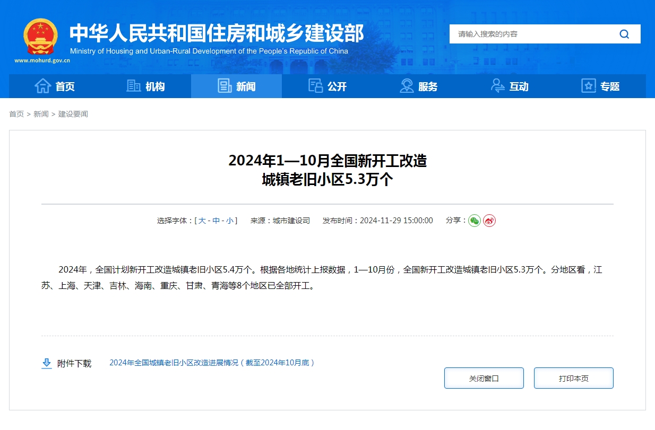
Task: Click the ministry name title in the header
Action: [x=217, y=33]
